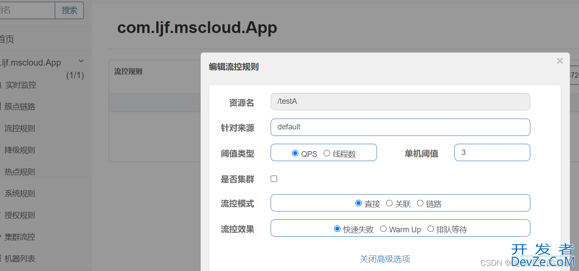The height and width of the screenshot is (271, 579).
Task: Open 簇点链路 in the sidebar
Action: pos(20,107)
